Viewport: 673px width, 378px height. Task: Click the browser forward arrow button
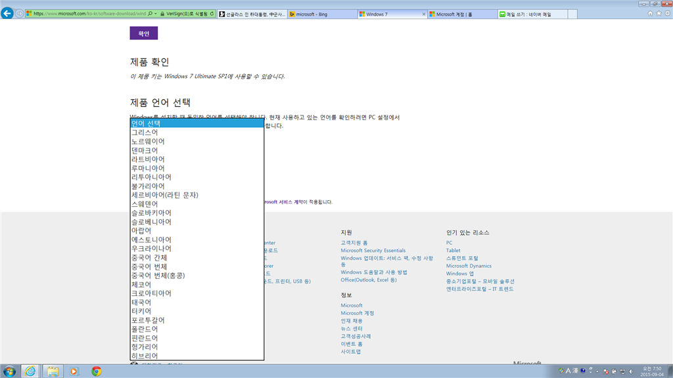point(19,14)
